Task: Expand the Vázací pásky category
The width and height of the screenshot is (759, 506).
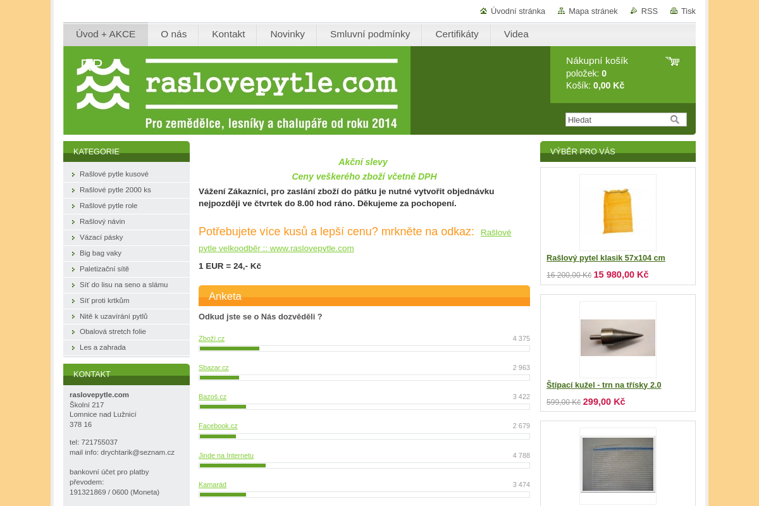Action: click(101, 237)
